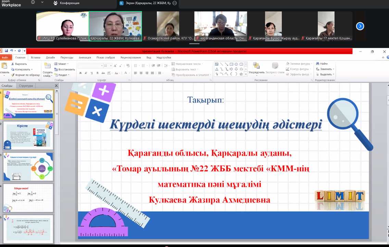Toggle bold (Ж) formatting
This screenshot has height=247, width=389.
[x=80, y=73]
